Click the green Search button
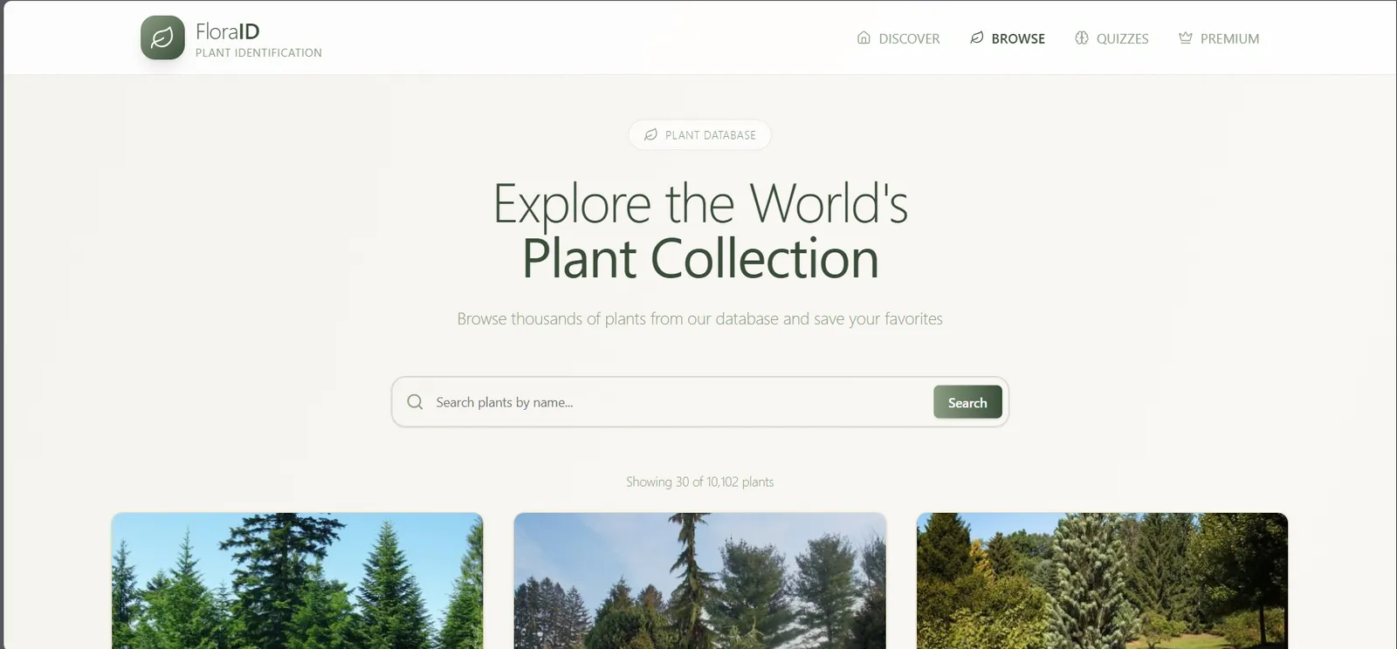Screen dimensions: 1397x649 967,402
